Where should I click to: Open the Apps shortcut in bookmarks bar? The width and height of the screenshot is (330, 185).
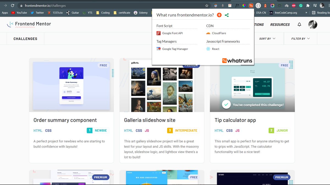pyautogui.click(x=5, y=13)
